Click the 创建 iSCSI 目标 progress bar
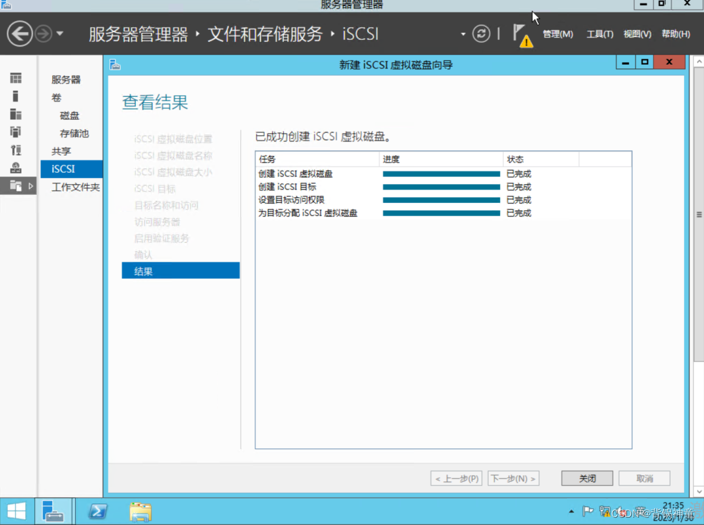 click(441, 187)
